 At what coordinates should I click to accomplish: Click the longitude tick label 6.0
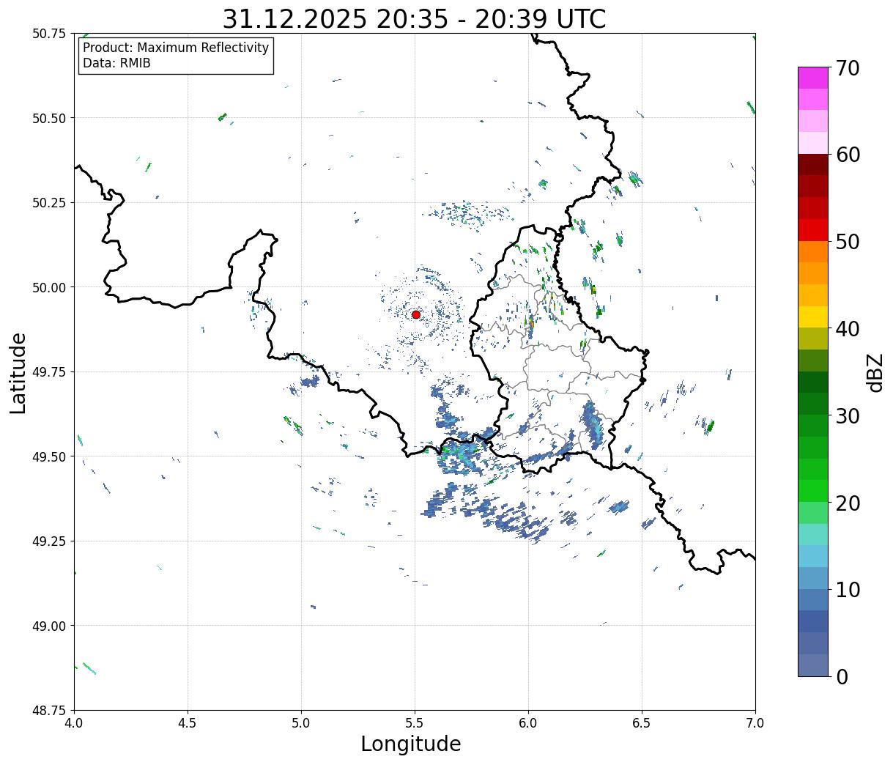(x=528, y=722)
